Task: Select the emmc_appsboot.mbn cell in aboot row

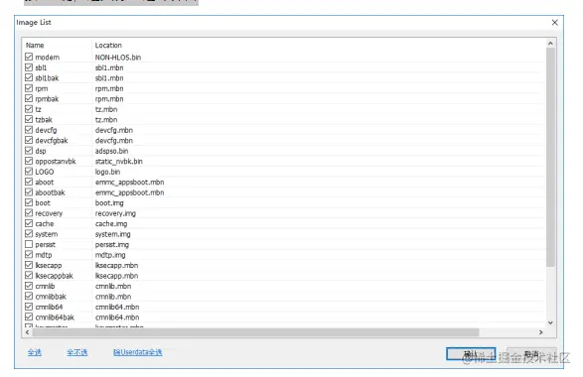Action: pyautogui.click(x=129, y=182)
